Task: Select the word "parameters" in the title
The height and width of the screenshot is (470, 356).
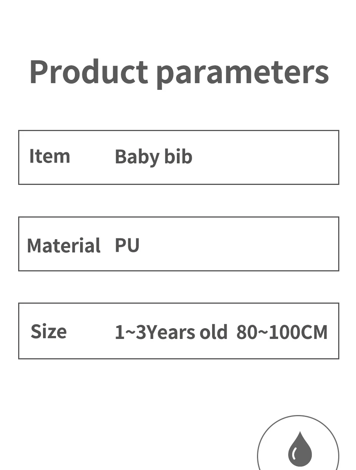Action: (x=242, y=73)
